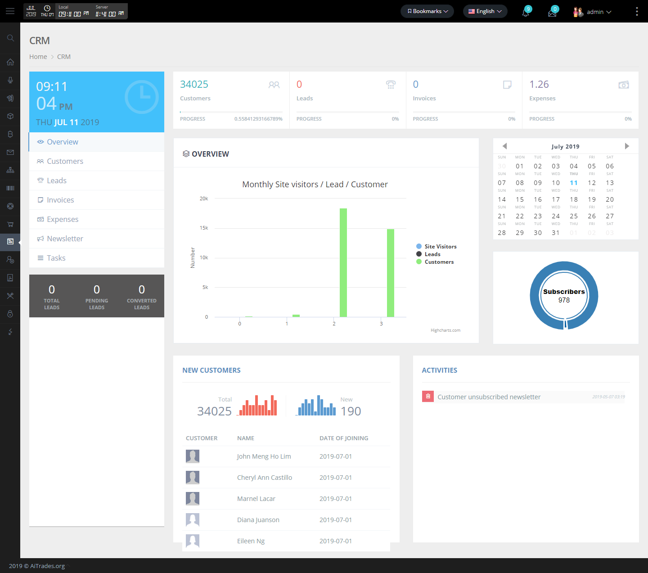Toggle the Customers legend in the chart
Viewport: 648px width, 573px height.
pos(435,262)
